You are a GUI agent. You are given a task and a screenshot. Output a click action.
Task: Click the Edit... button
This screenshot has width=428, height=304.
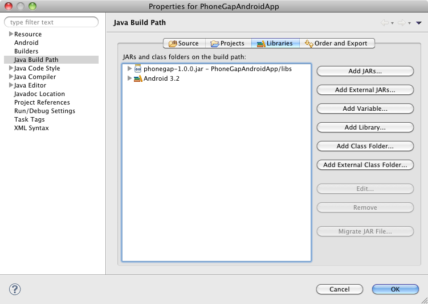click(x=365, y=189)
